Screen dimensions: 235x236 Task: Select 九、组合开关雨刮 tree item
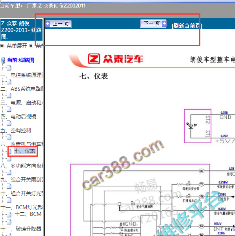click(22, 180)
